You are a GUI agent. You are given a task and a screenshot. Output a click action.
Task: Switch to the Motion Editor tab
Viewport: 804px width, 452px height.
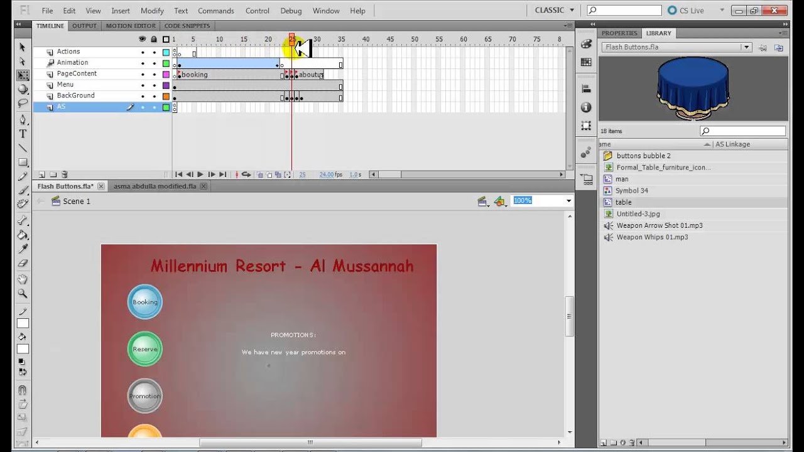tap(131, 26)
